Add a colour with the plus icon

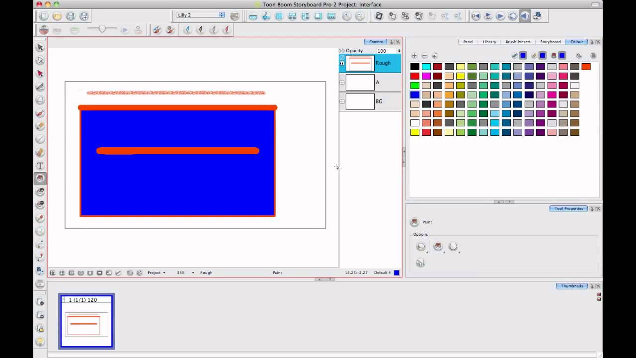pos(414,56)
